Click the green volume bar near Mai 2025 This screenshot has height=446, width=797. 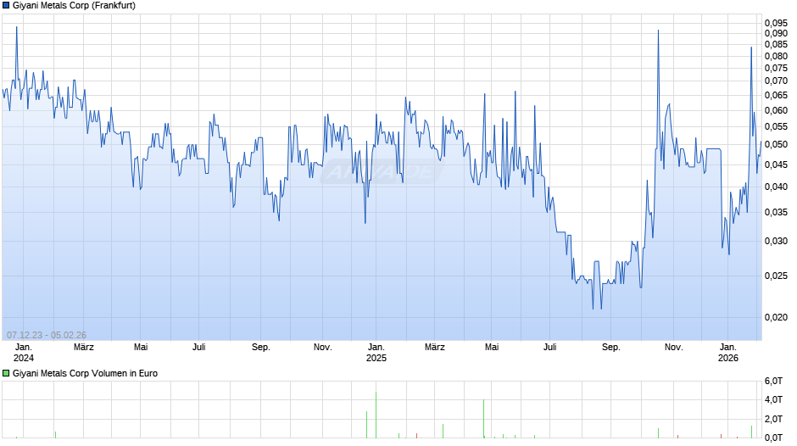[484, 419]
